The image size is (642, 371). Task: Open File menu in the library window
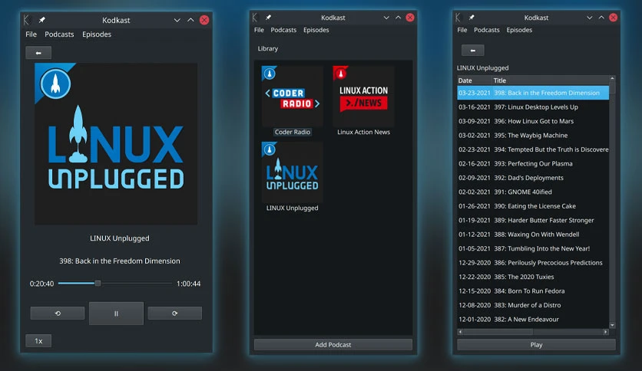tap(259, 30)
